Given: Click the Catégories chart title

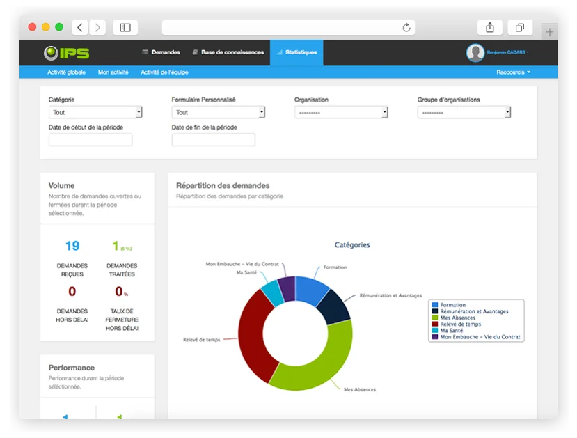Looking at the screenshot, I should click(x=352, y=245).
